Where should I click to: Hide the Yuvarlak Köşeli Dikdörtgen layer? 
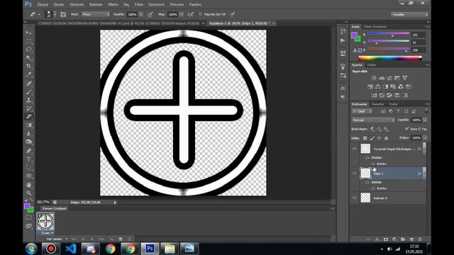pos(355,149)
